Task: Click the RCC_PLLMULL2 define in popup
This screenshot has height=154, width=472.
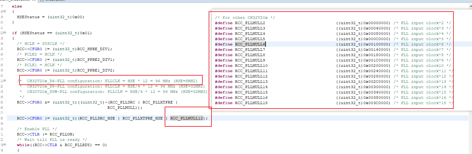Action: [250, 23]
